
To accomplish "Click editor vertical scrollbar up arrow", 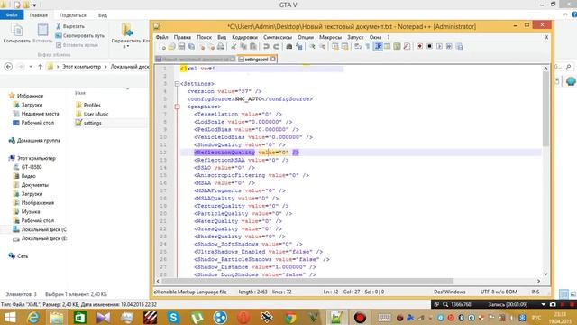I will (545, 69).
